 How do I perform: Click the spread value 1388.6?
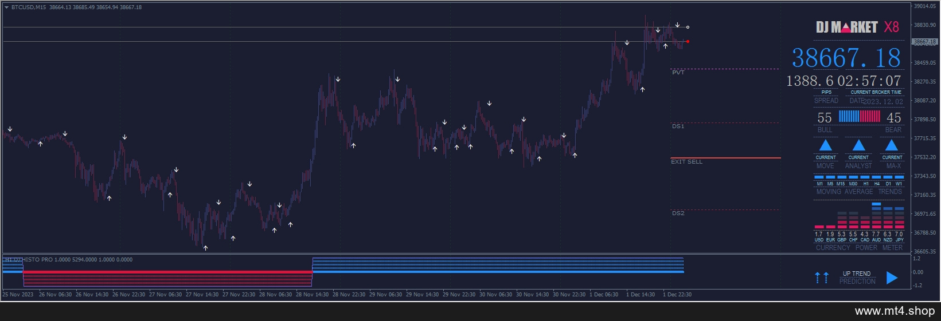[x=810, y=81]
